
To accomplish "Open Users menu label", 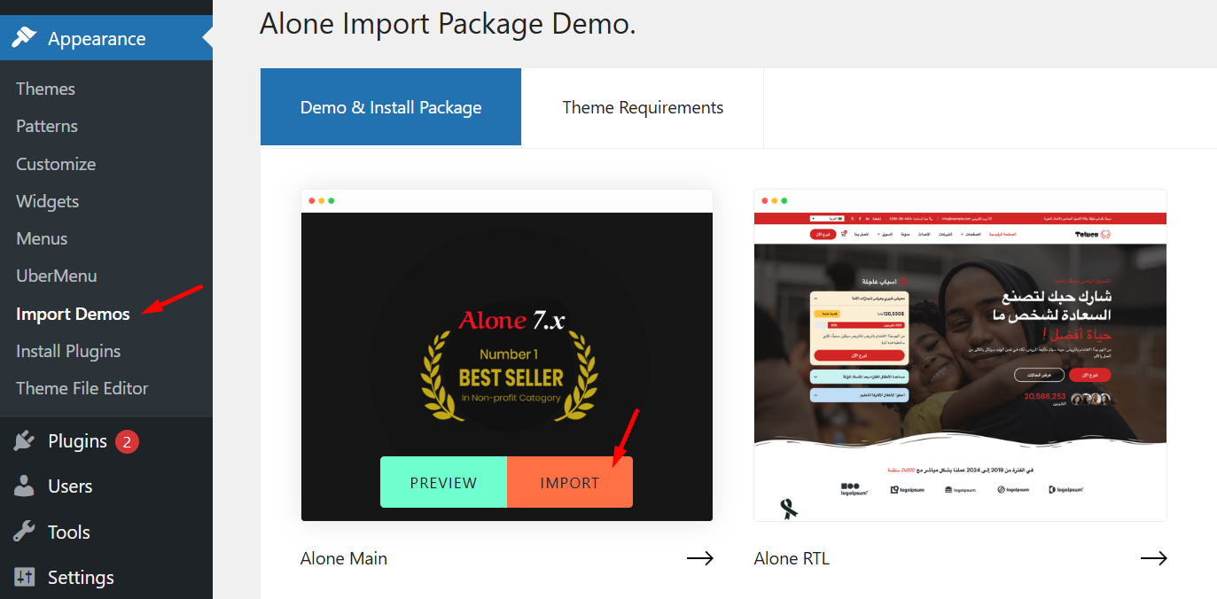I will (x=70, y=486).
